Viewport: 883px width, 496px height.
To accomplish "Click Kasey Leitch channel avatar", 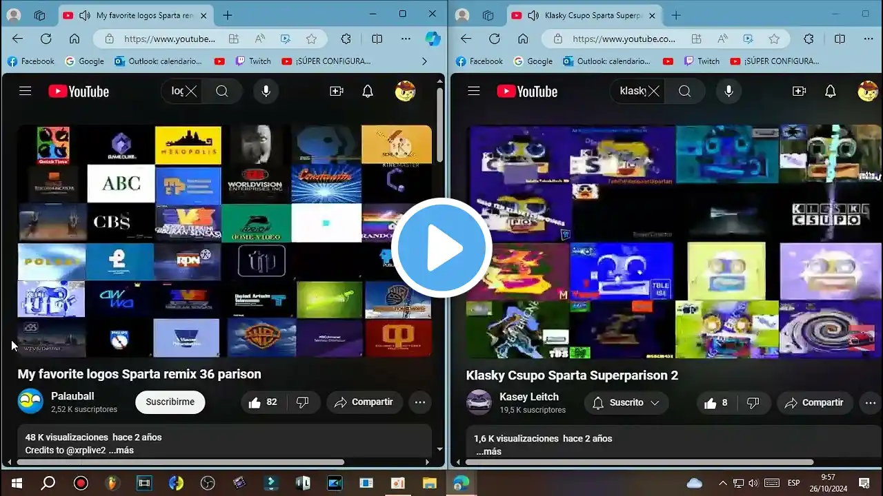I will [479, 402].
